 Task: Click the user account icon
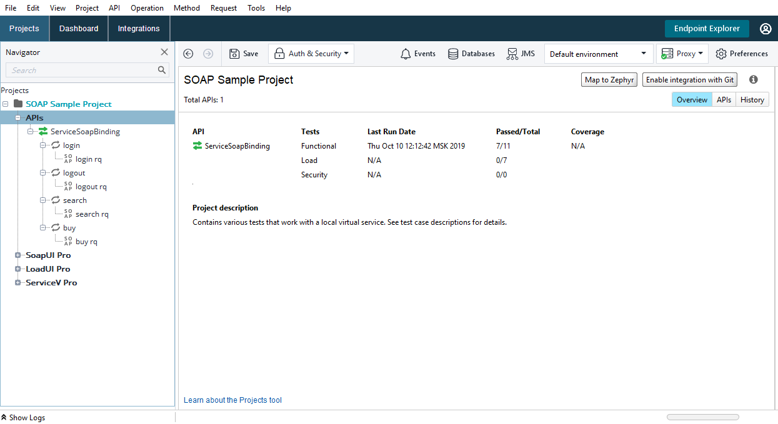(x=766, y=29)
